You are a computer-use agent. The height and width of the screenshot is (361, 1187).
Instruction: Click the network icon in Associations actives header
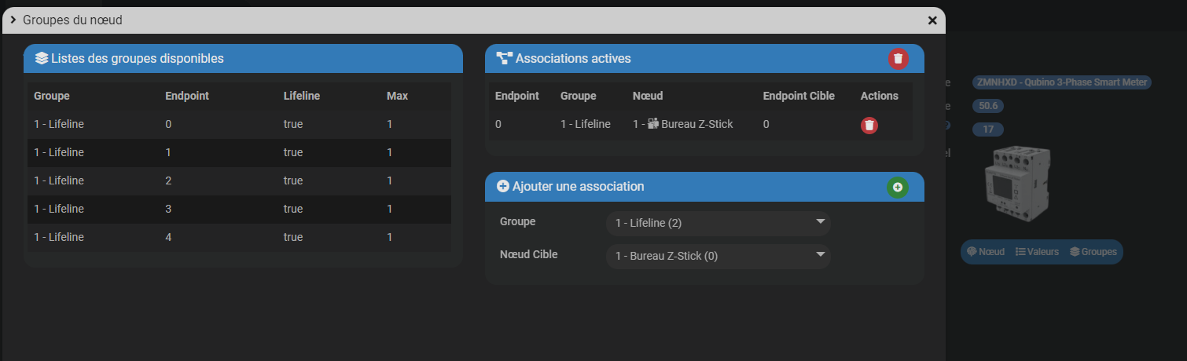click(504, 59)
